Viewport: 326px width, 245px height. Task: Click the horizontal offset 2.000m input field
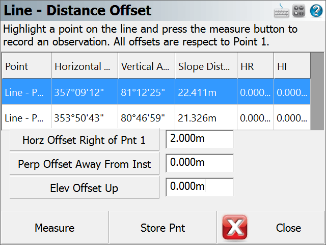tap(200, 139)
